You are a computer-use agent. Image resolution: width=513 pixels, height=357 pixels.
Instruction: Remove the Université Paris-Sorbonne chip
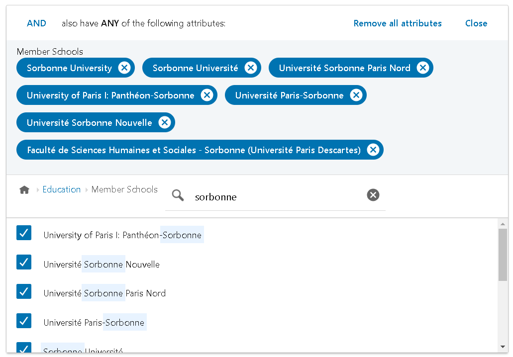coord(356,95)
